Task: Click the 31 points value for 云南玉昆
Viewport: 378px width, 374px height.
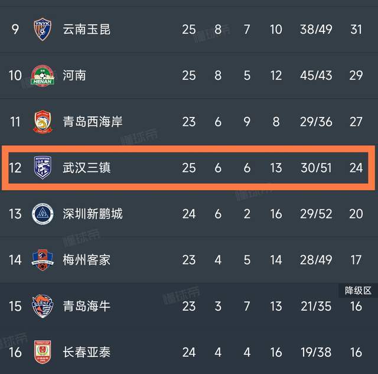Action: pyautogui.click(x=356, y=29)
